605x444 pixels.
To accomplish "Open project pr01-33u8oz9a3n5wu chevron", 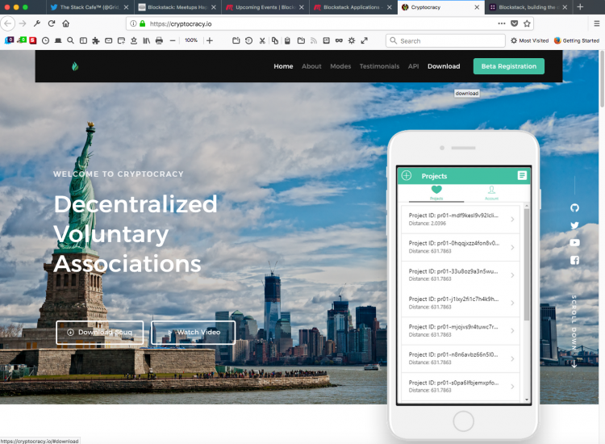I will click(x=512, y=275).
